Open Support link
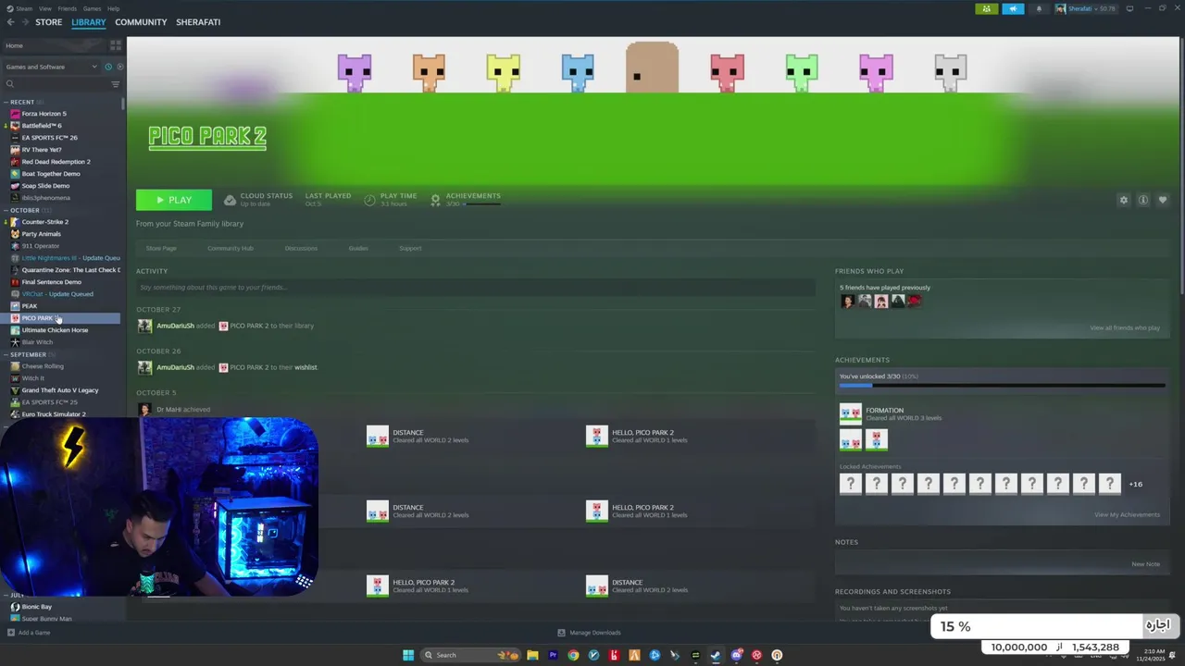Image resolution: width=1185 pixels, height=666 pixels. [410, 248]
